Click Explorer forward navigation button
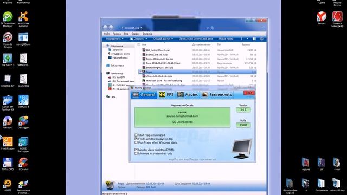Screen dimensions: 347x195 [111, 28]
